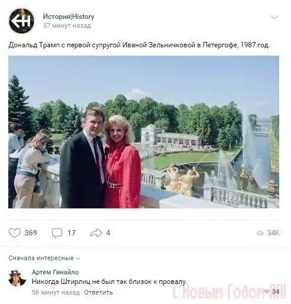Click the 4 reposts count
Viewport: 291px width, 304px height.
pyautogui.click(x=108, y=233)
